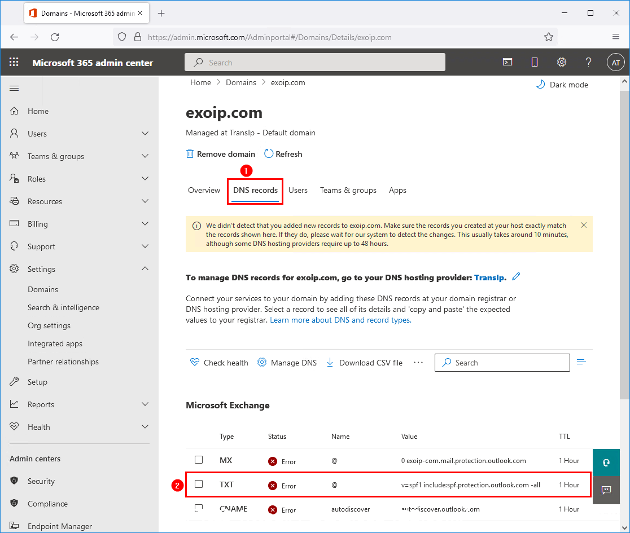Switch to the Apps tab
The width and height of the screenshot is (630, 533).
pyautogui.click(x=397, y=190)
